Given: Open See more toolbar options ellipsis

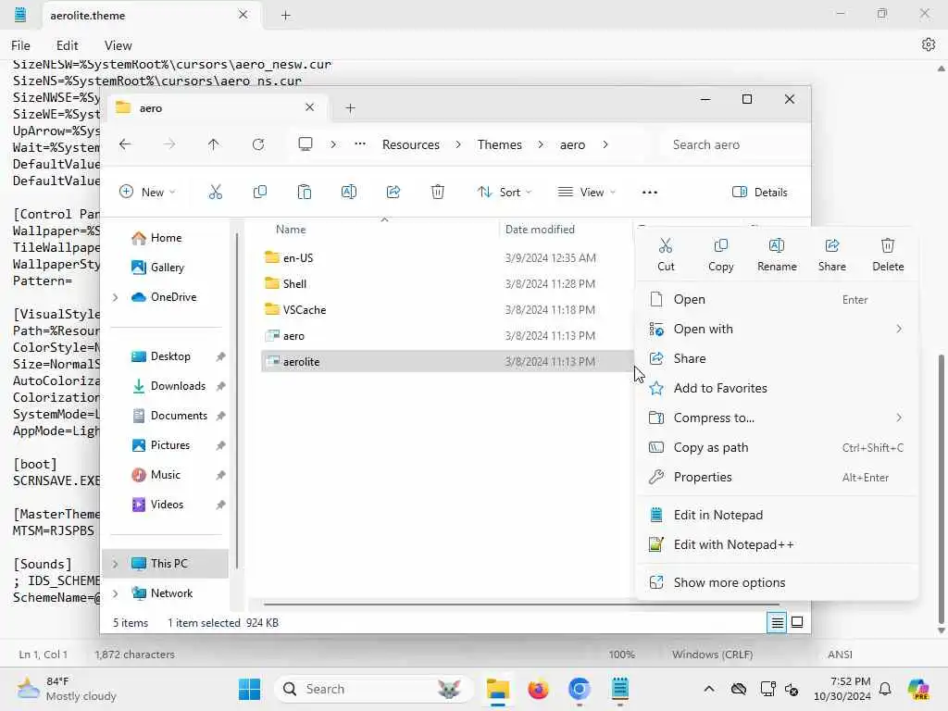Looking at the screenshot, I should pos(649,193).
